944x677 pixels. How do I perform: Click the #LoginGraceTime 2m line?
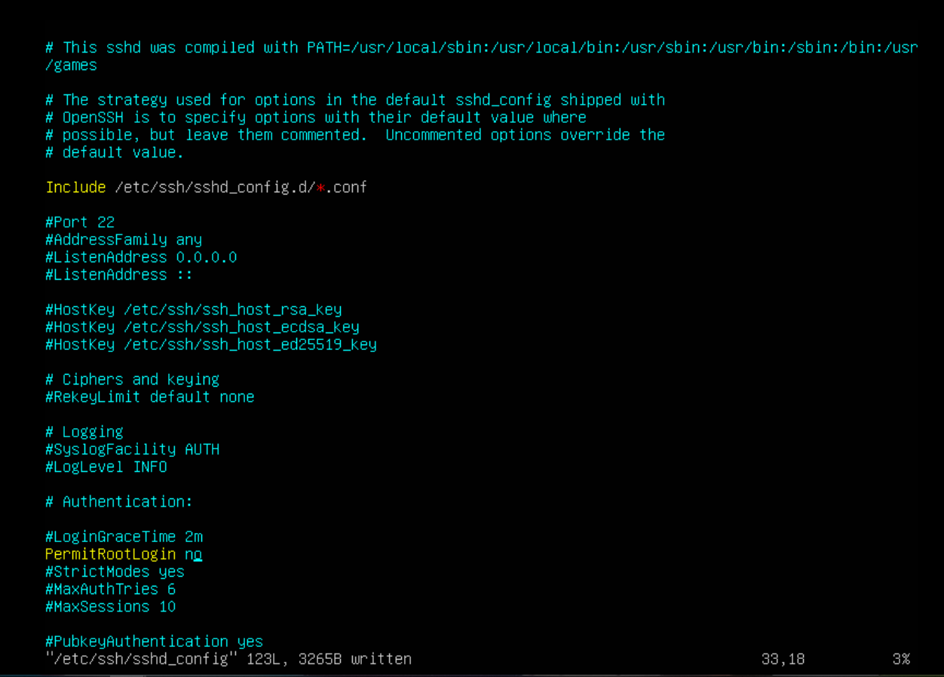124,537
